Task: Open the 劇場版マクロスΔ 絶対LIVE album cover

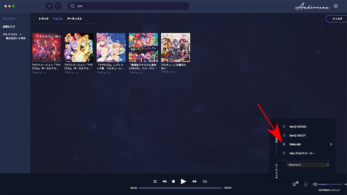Action: click(143, 47)
